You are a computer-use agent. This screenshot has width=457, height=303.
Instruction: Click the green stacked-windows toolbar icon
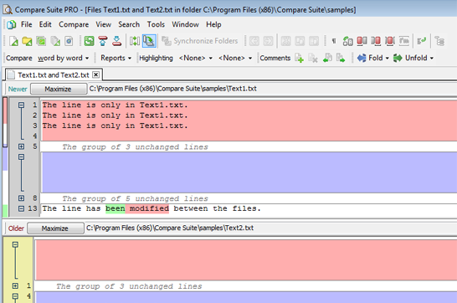tap(41, 41)
